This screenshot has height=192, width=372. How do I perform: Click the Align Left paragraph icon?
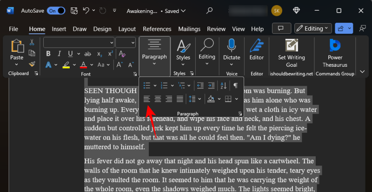(x=146, y=99)
